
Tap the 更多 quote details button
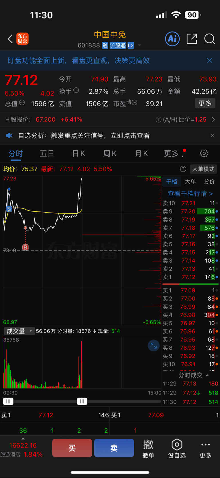205,103
